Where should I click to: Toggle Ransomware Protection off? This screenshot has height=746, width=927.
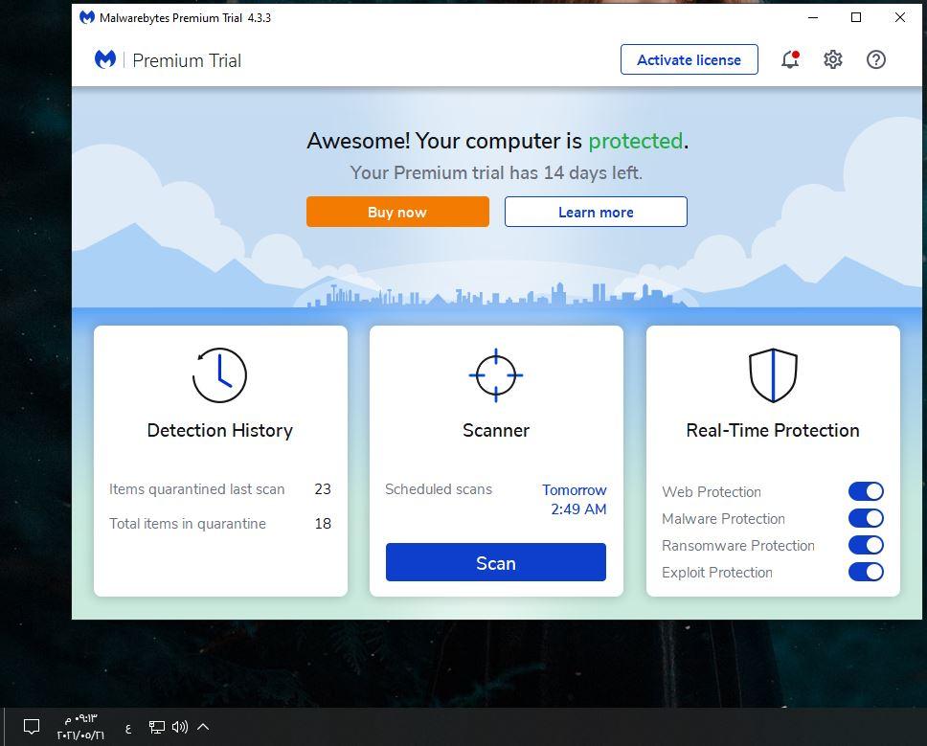tap(866, 545)
